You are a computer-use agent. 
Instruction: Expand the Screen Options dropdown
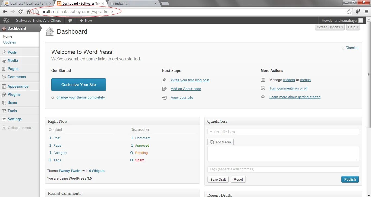pos(330,27)
